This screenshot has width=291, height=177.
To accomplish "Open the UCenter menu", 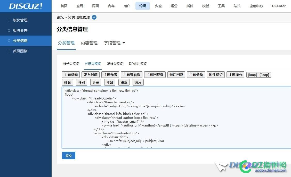I will coord(279,6).
